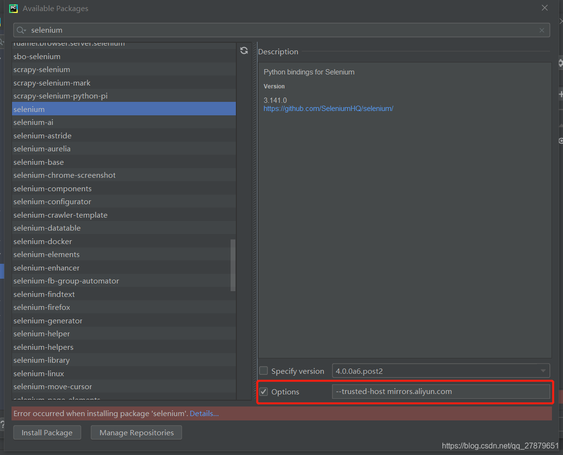Uncheck the Options checkbox
The height and width of the screenshot is (455, 563).
tap(263, 392)
